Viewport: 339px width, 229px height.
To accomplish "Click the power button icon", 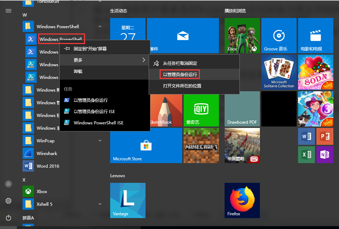I will [8, 218].
